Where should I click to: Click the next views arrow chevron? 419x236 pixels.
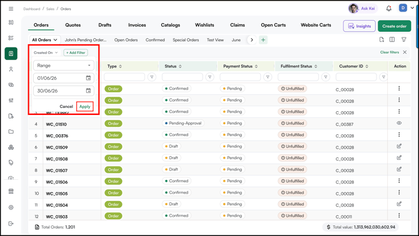point(251,40)
